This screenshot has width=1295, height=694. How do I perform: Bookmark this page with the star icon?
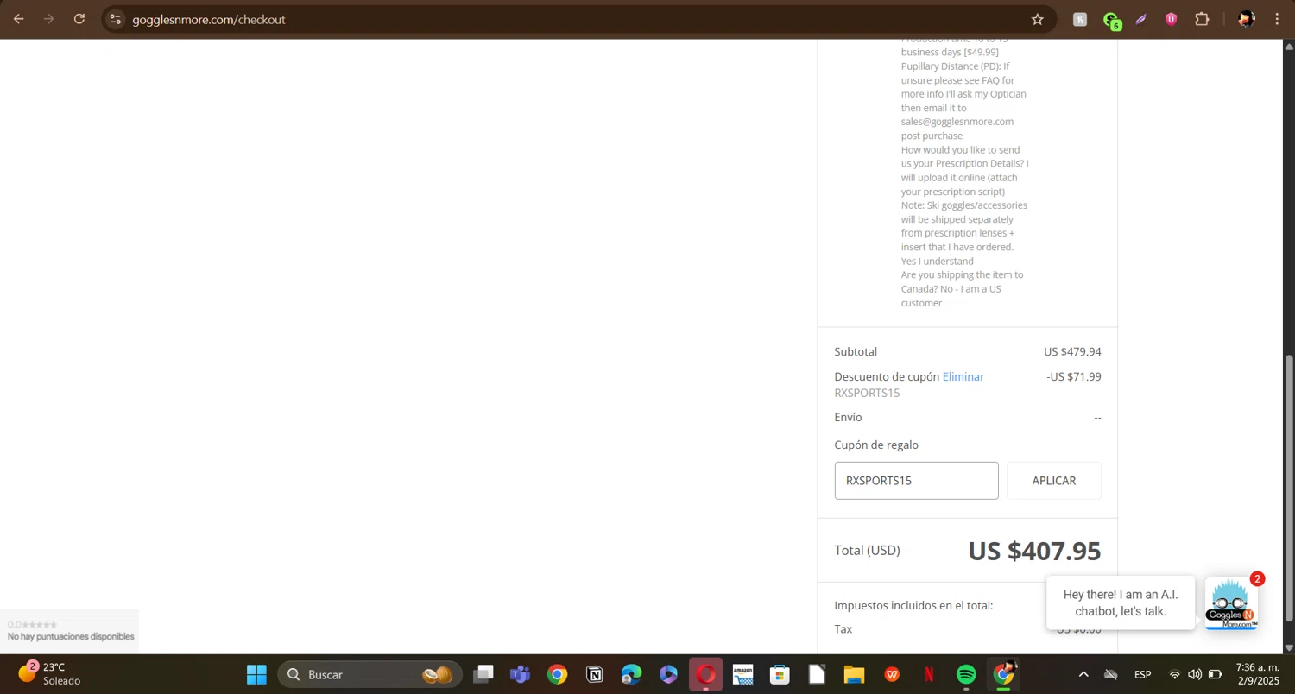click(1037, 19)
